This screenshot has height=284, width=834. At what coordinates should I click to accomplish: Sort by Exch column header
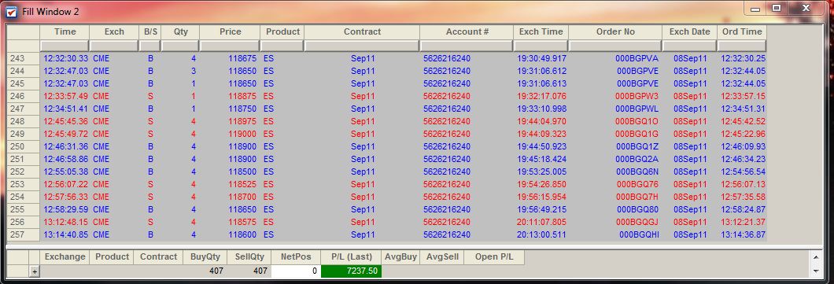114,32
